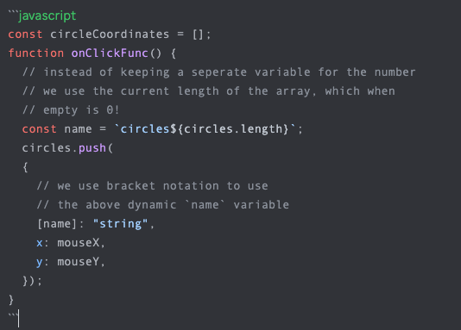The image size is (461, 330).
Task: Click the comment about current array length
Action: [x=209, y=91]
